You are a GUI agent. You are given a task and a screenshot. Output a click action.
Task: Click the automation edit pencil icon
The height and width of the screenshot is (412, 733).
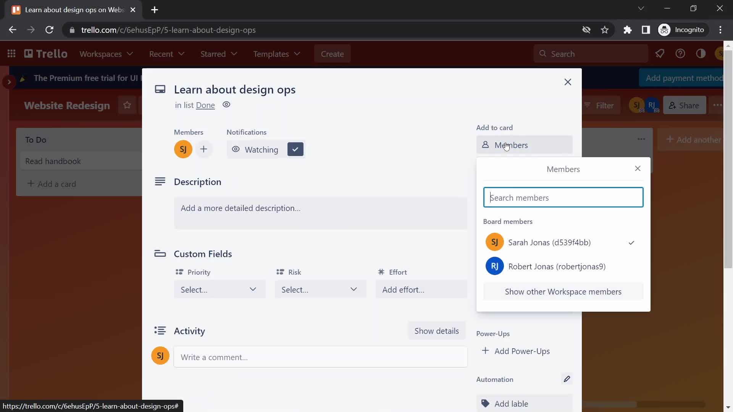click(x=567, y=379)
